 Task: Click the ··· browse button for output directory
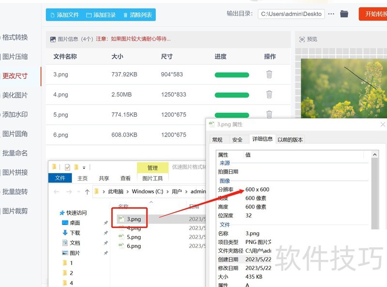[331, 14]
